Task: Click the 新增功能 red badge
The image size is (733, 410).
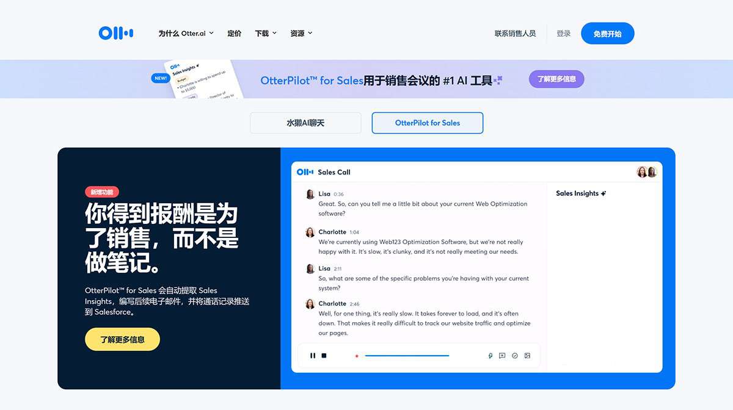Action: pos(102,192)
